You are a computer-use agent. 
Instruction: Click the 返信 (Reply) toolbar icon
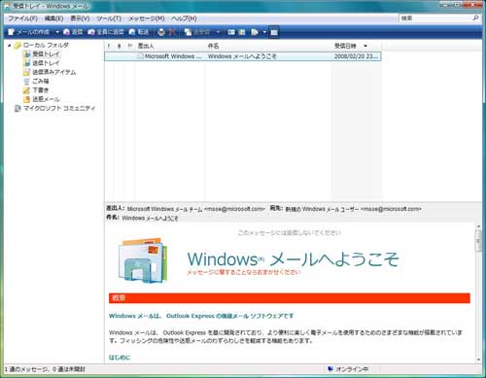click(x=73, y=32)
